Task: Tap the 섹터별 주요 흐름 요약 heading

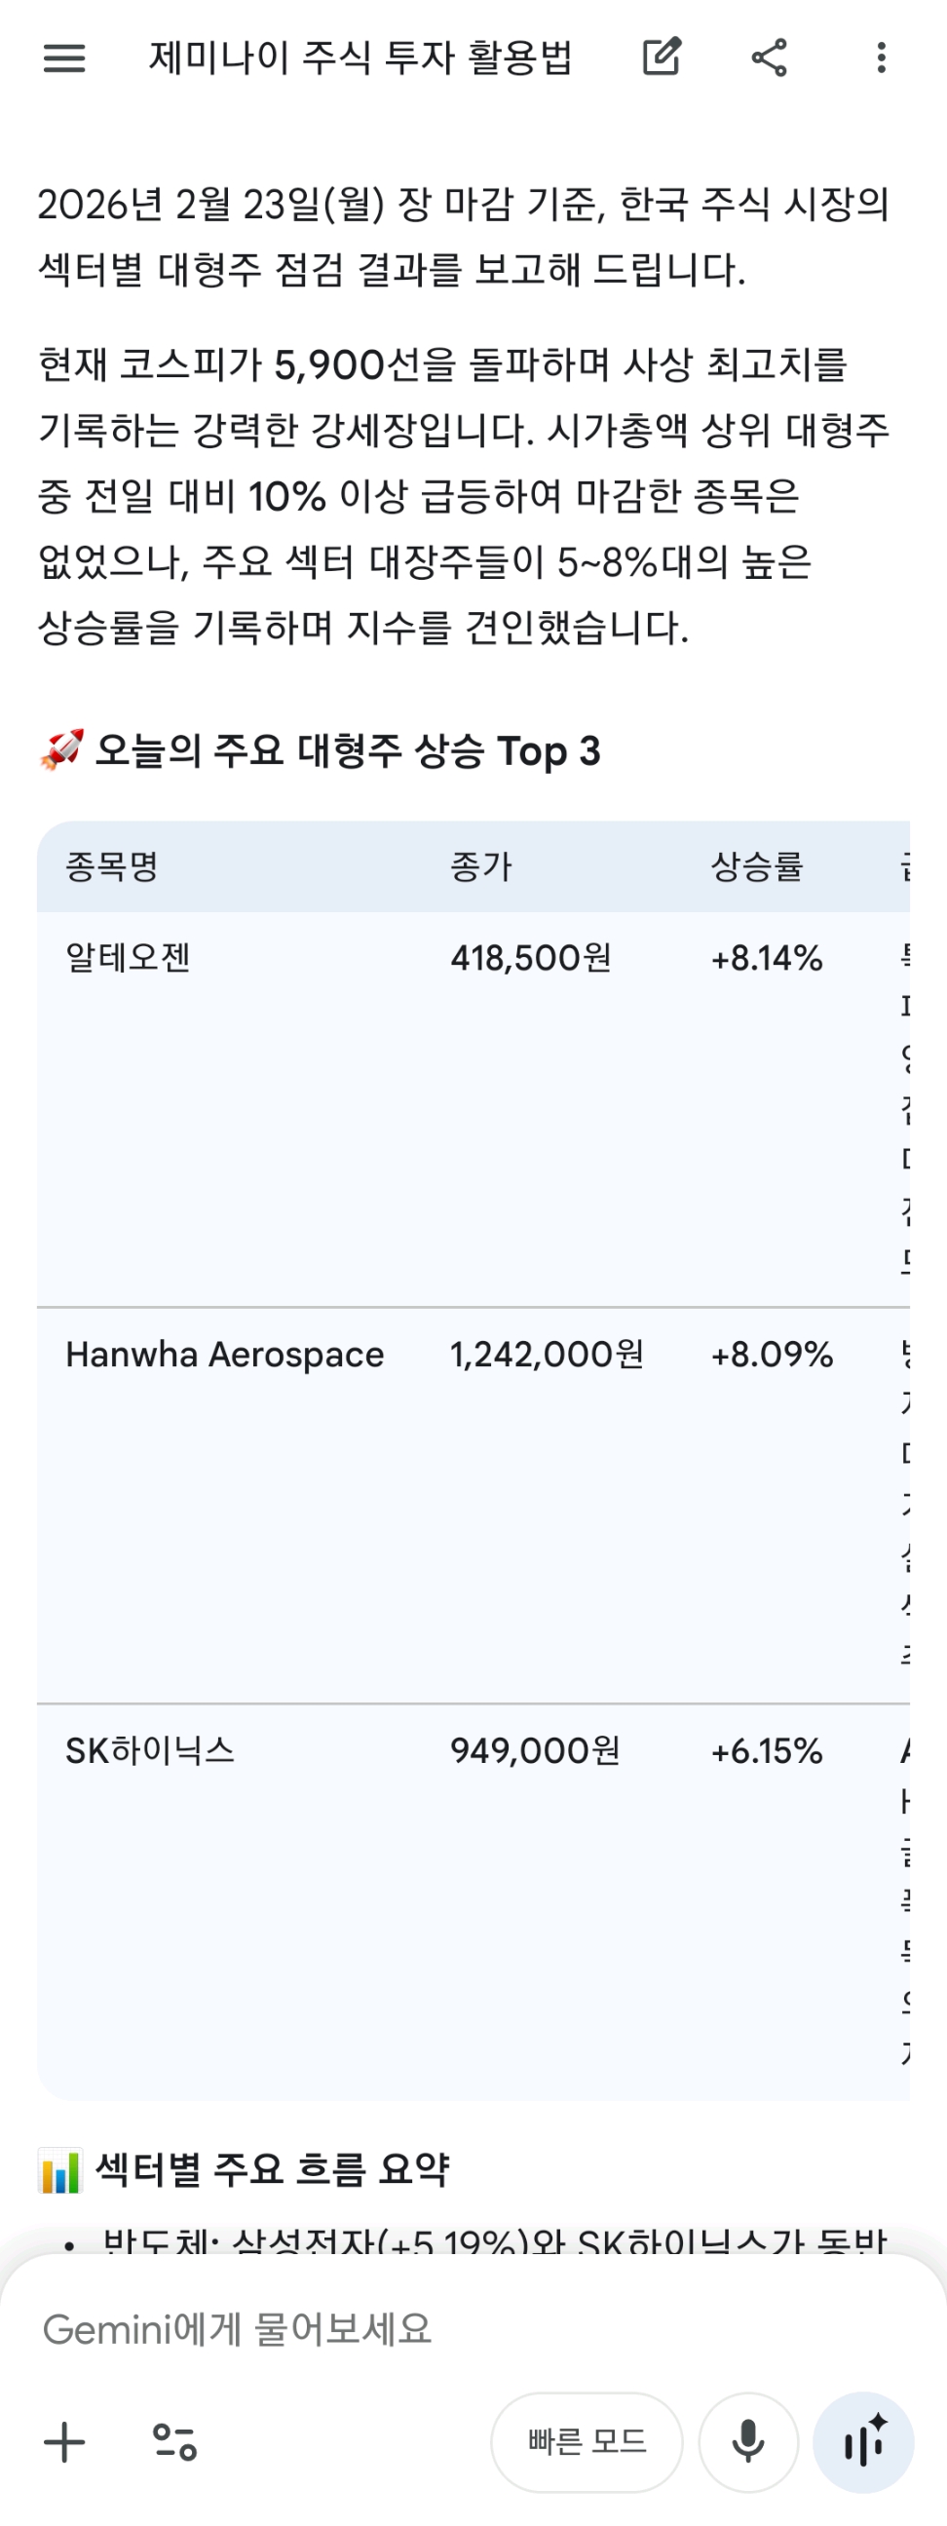Action: point(272,2170)
